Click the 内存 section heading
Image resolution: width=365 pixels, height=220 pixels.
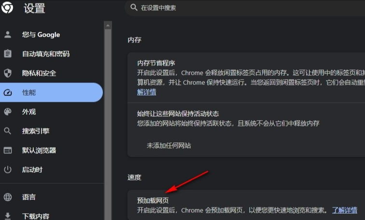tap(134, 40)
